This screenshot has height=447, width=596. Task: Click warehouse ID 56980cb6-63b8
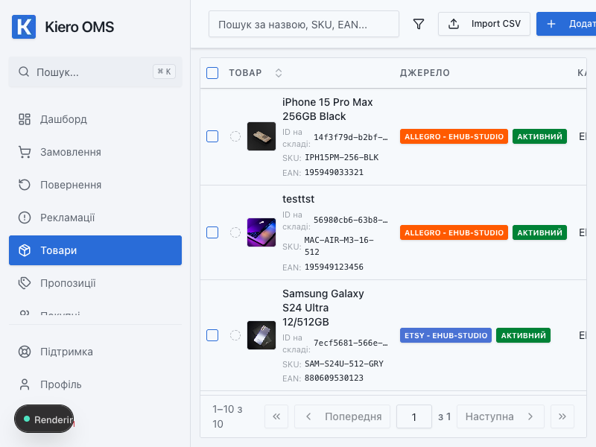pyautogui.click(x=350, y=220)
